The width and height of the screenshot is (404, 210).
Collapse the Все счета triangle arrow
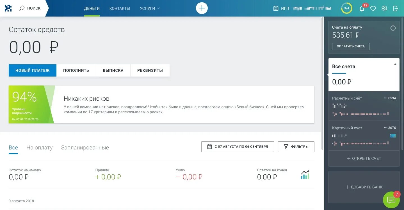[x=395, y=64]
